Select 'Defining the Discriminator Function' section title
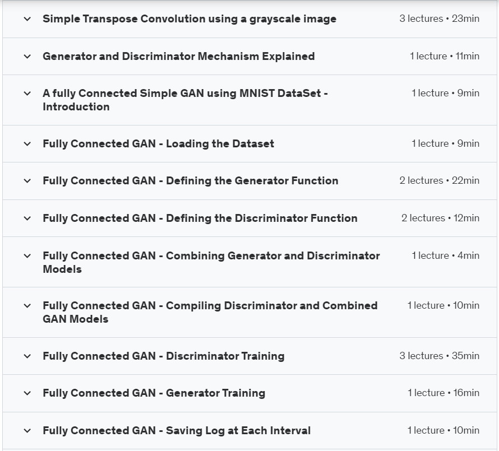Image resolution: width=499 pixels, height=451 pixels. coord(200,218)
